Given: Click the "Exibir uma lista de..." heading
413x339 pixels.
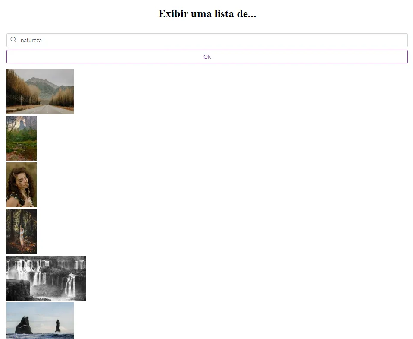Looking at the screenshot, I should pyautogui.click(x=207, y=14).
